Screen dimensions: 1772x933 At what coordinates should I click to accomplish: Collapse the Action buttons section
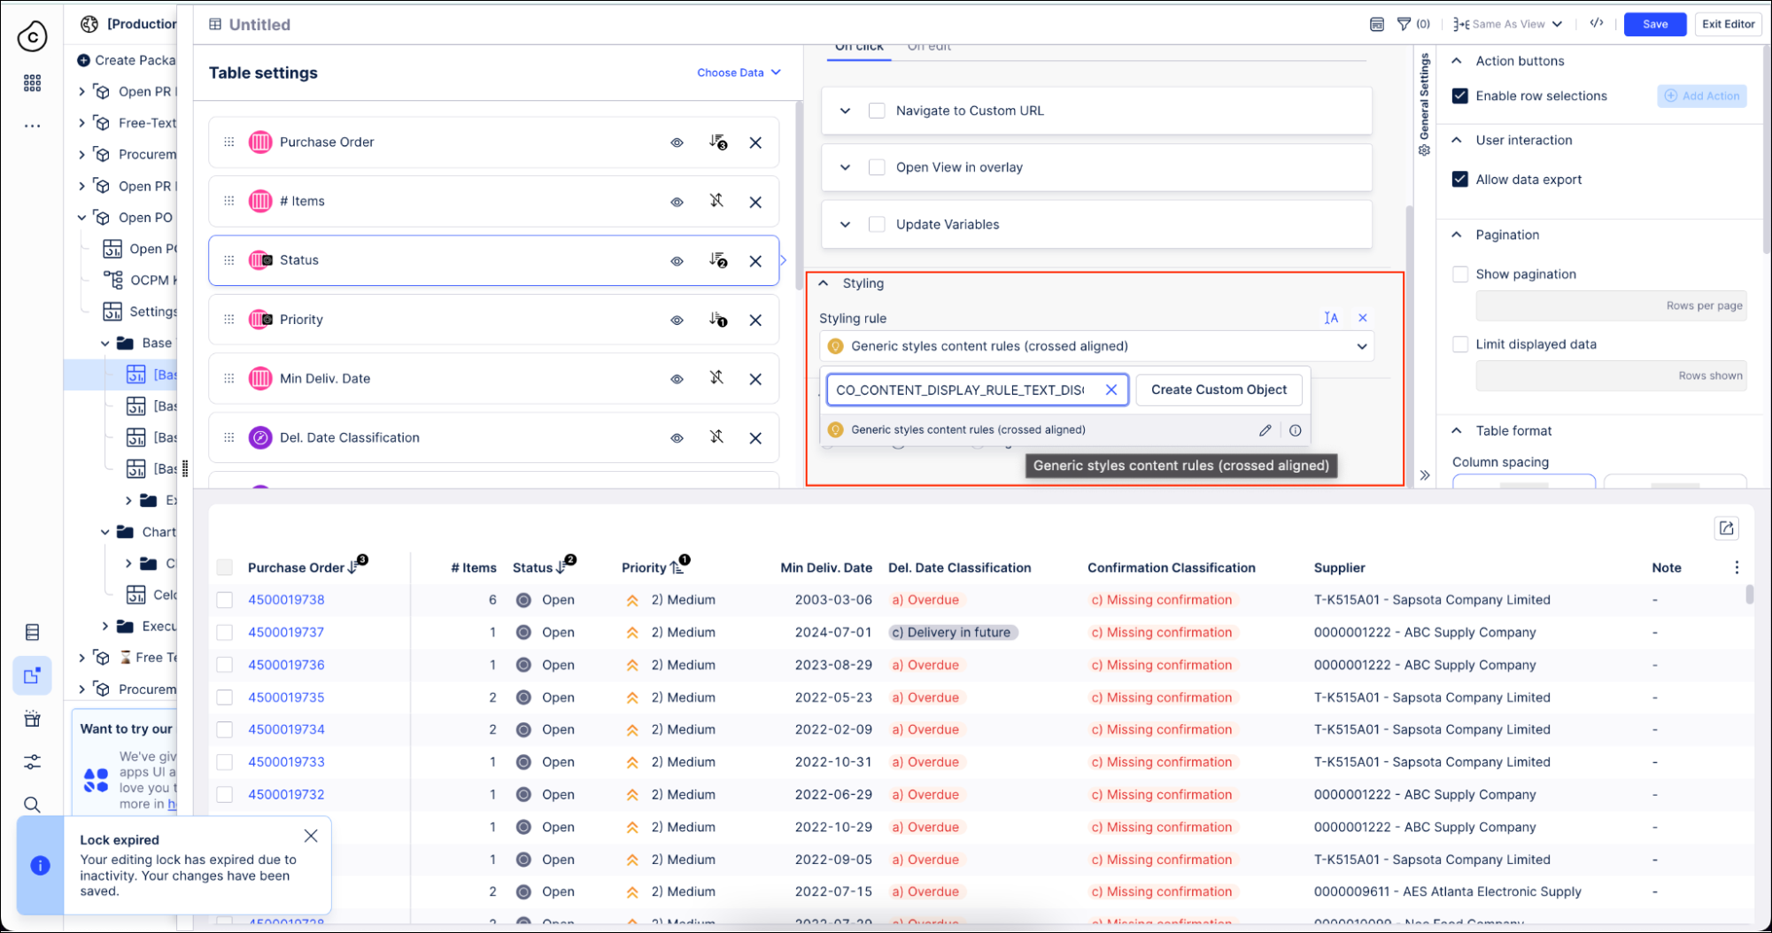point(1457,61)
